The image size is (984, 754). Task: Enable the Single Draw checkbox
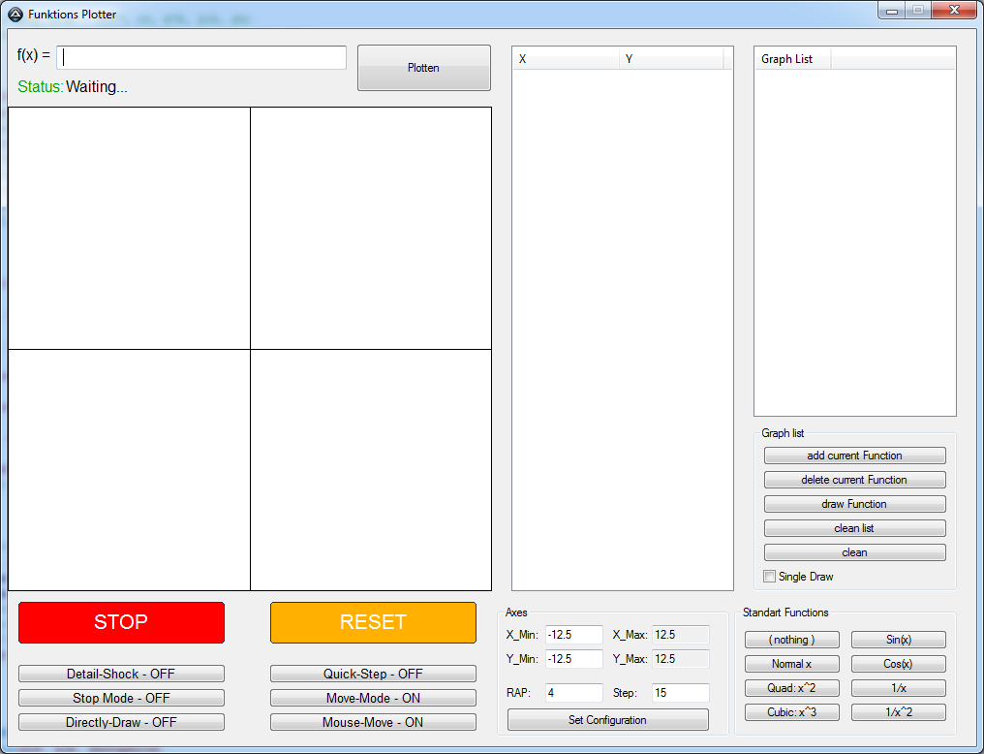pos(770,577)
